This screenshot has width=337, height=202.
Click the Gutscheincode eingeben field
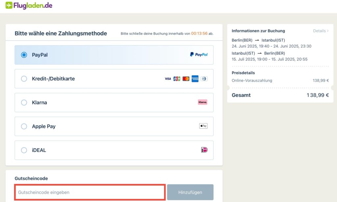point(90,192)
